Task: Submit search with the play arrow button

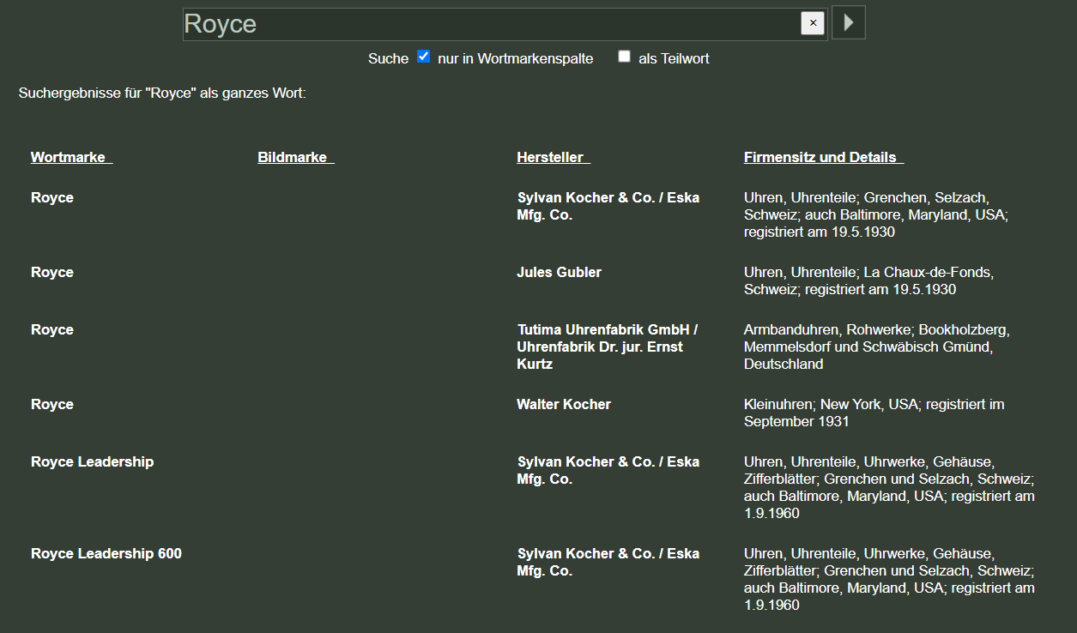Action: (849, 22)
